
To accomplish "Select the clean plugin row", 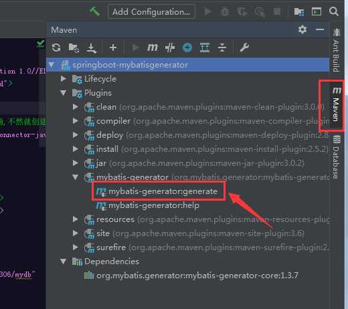I will [x=204, y=107].
